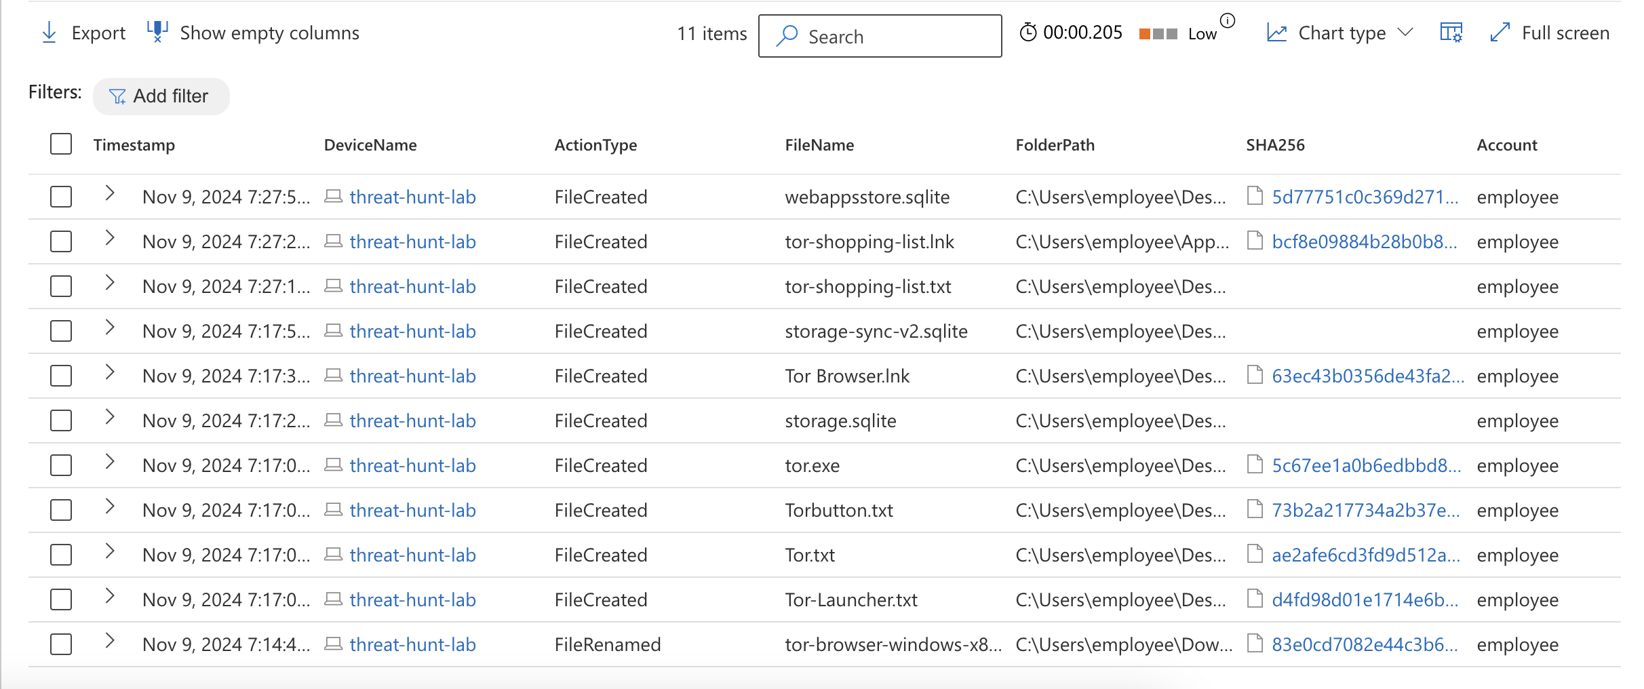This screenshot has height=689, width=1644.
Task: Click device icon in tor.exe row
Action: tap(333, 465)
